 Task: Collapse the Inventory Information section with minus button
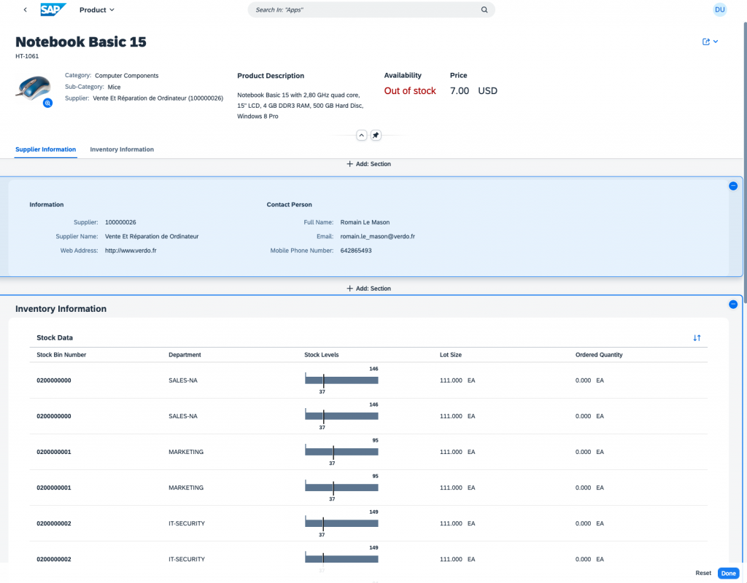732,305
